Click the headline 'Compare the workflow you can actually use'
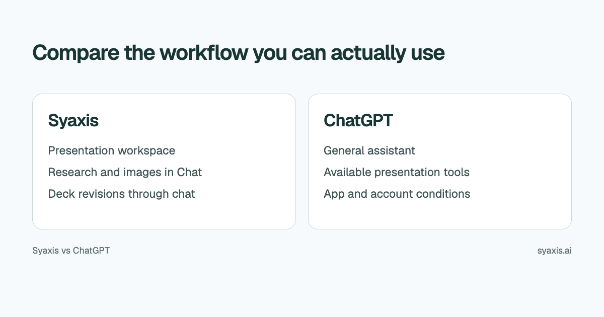 [x=239, y=53]
